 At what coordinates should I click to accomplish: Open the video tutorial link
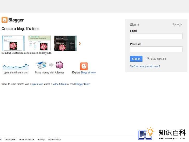pyautogui.click(x=60, y=84)
